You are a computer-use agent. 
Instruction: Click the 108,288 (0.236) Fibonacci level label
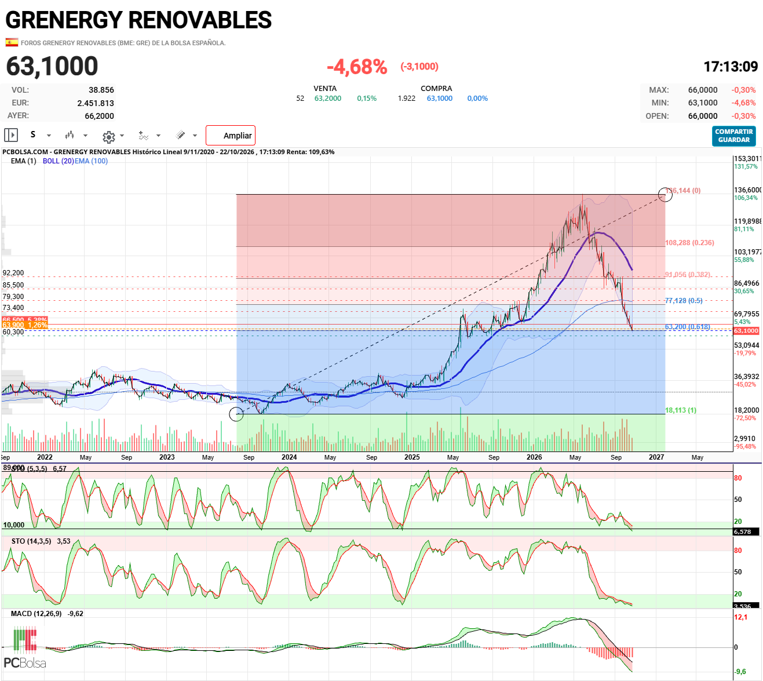(x=689, y=243)
